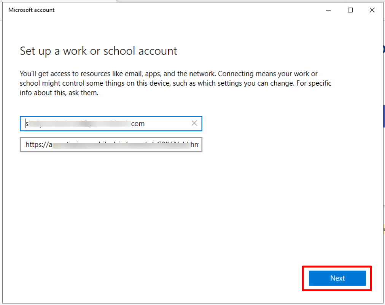Viewport: 385px width, 305px height.
Task: Clear the email address field
Action: point(194,123)
